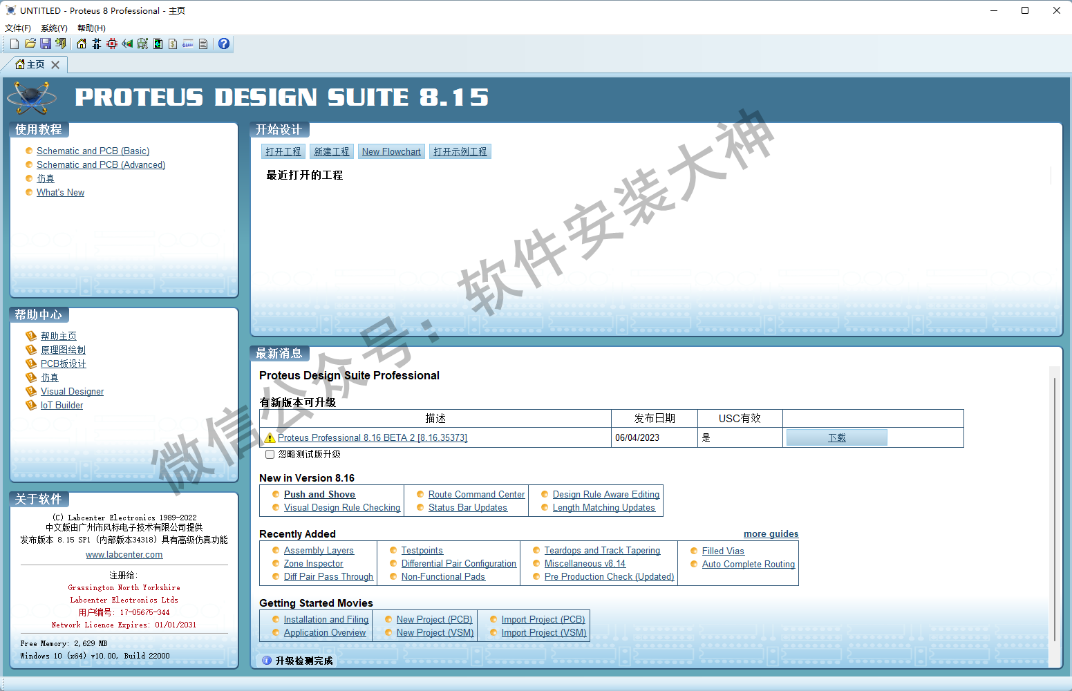Open the Zone Inspector guide
1072x691 pixels.
tap(313, 563)
